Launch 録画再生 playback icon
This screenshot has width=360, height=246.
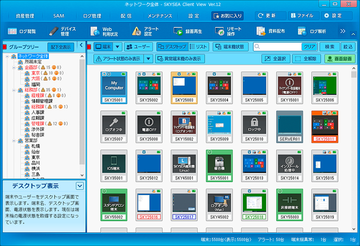[178, 31]
